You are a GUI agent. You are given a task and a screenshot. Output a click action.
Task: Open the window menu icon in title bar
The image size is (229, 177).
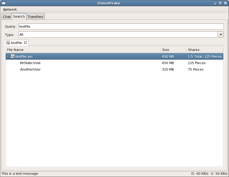[4, 3]
